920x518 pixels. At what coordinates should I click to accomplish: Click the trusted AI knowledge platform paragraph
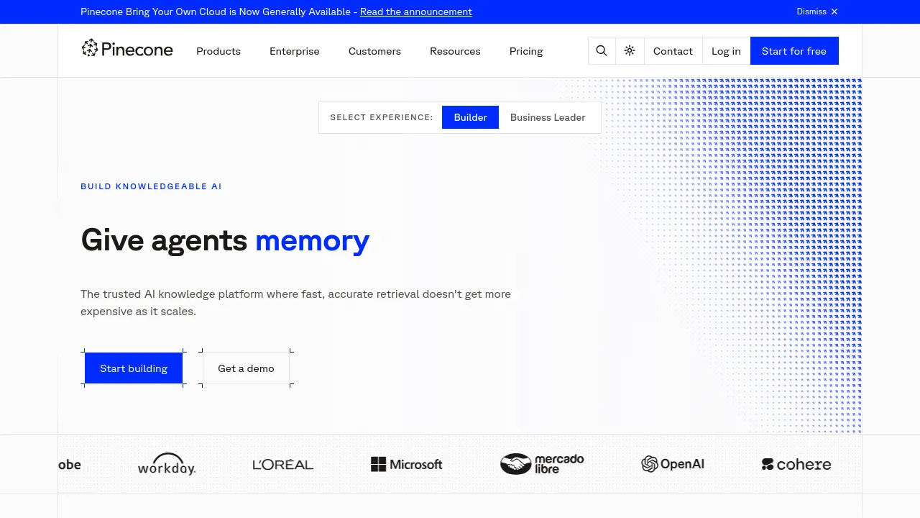296,303
